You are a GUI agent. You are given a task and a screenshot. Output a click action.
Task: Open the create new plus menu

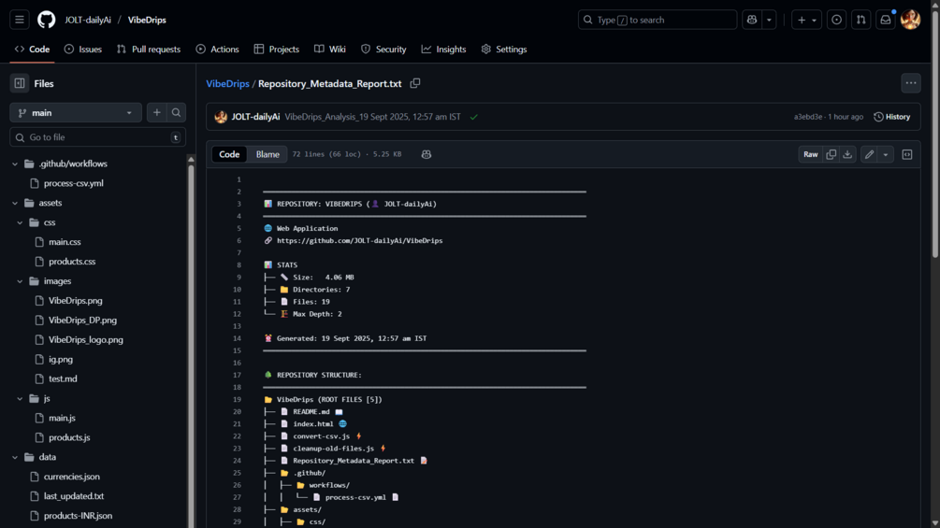(x=807, y=20)
